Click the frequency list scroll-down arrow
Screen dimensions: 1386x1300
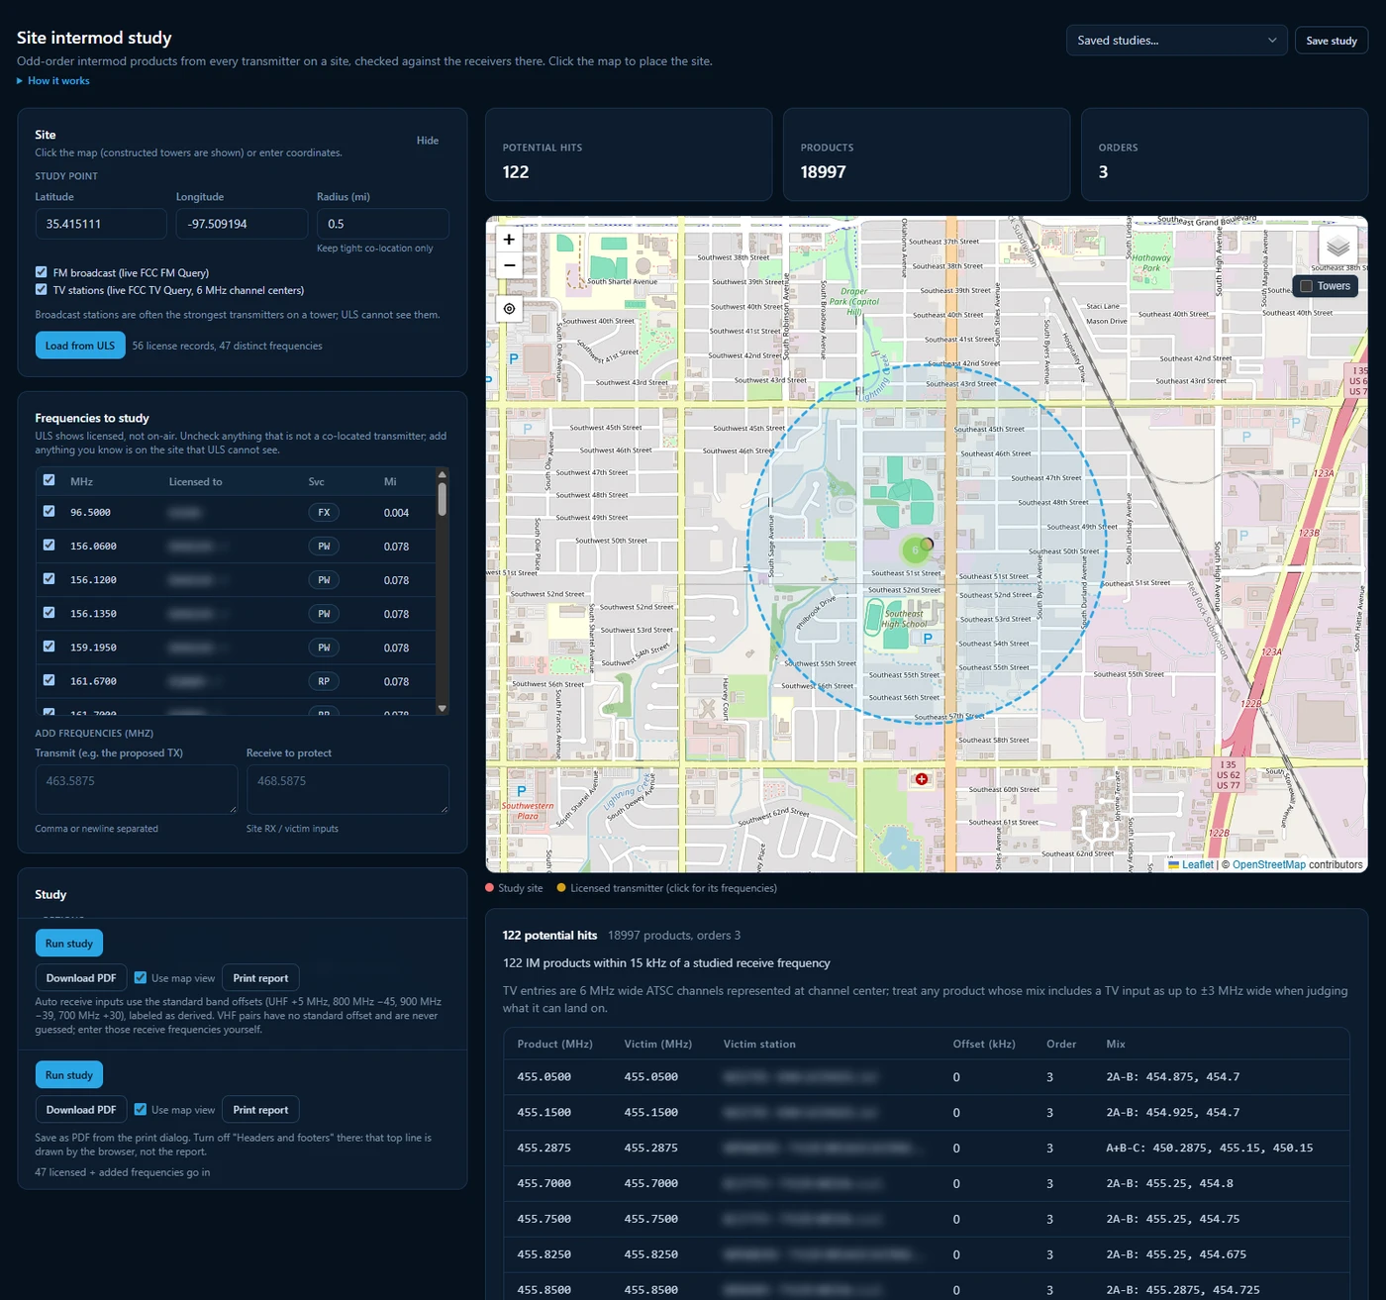tap(442, 708)
